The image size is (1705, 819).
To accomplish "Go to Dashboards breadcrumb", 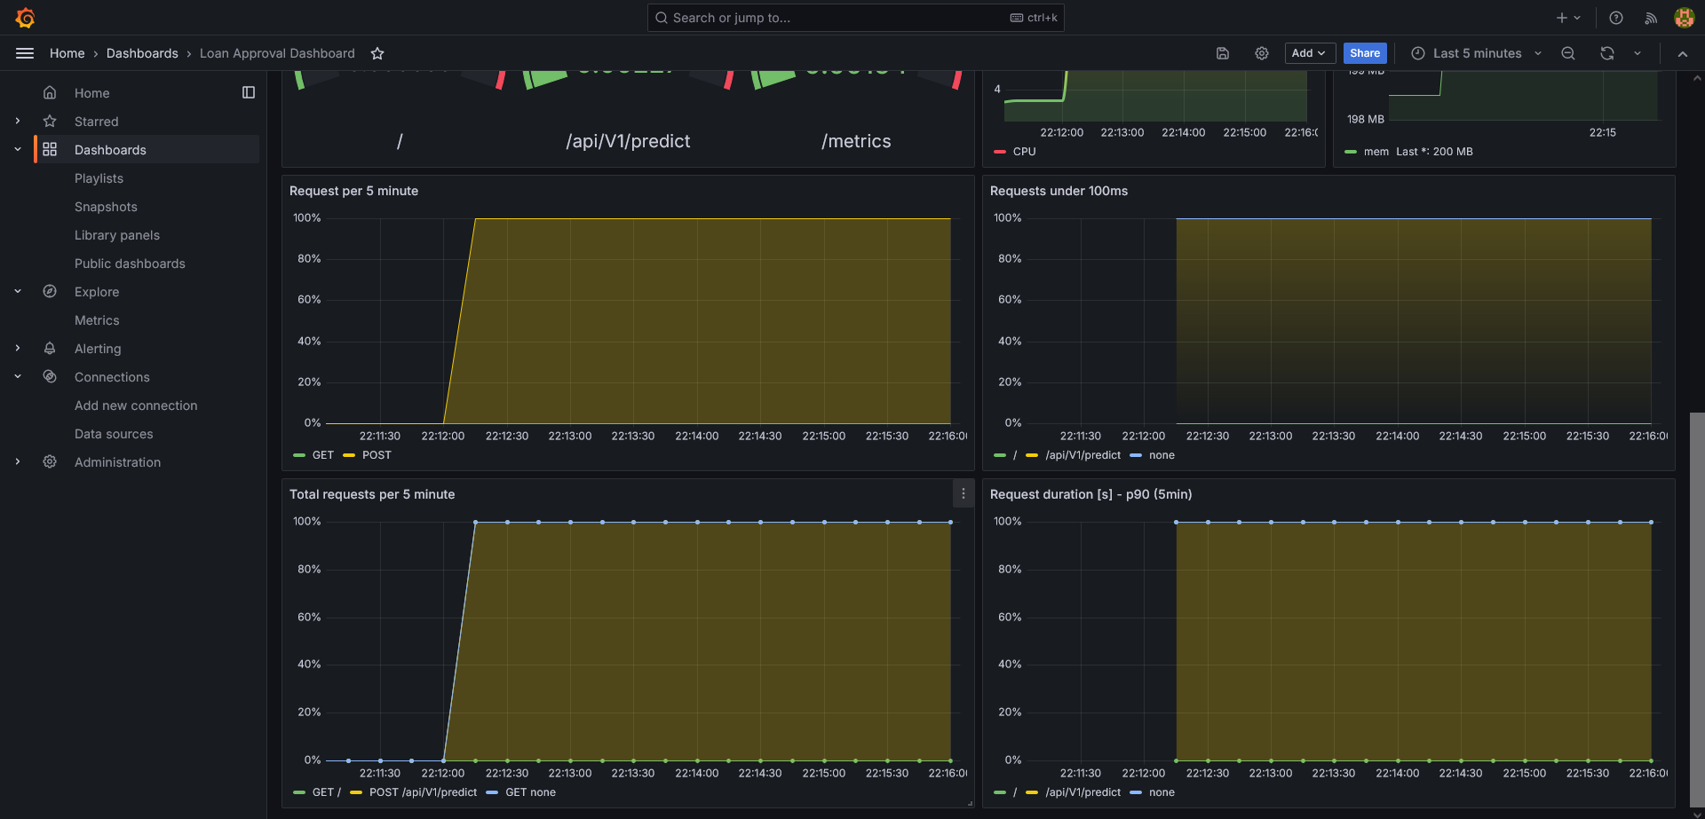I will (x=142, y=53).
